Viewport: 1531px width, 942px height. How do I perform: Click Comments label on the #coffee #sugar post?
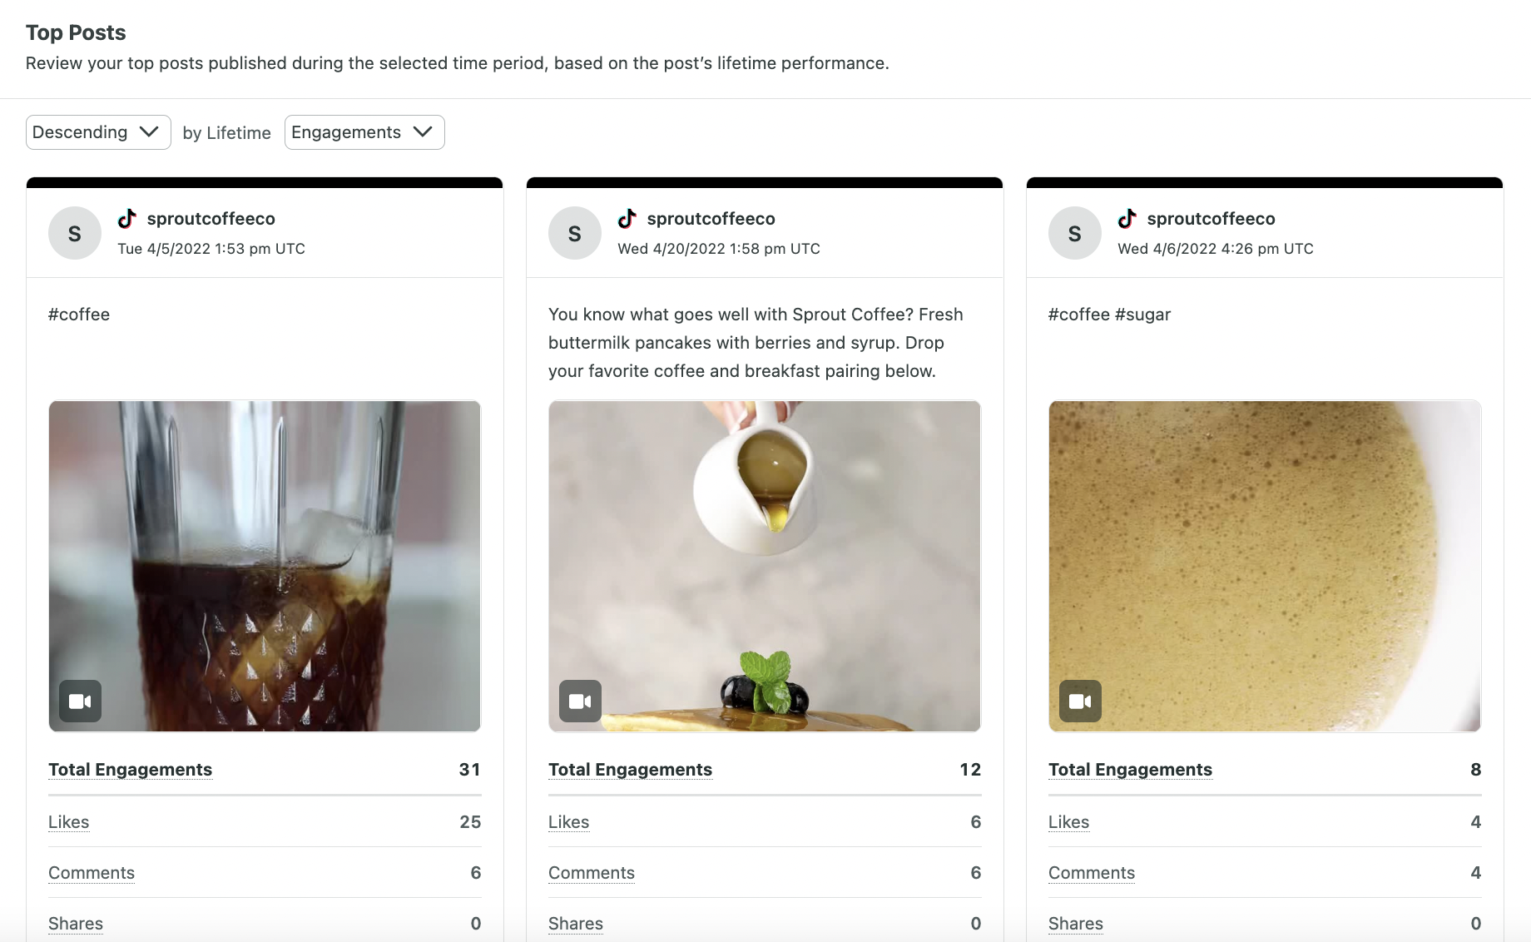tap(1092, 873)
